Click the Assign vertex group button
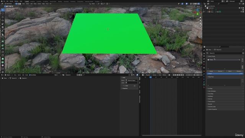The width and height of the screenshot is (245, 138). (211, 71)
